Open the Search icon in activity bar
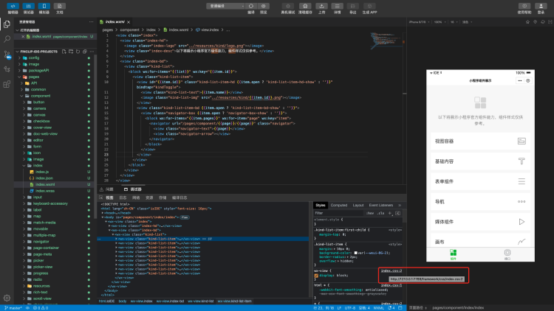This screenshot has height=311, width=554. [x=7, y=39]
